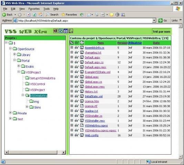Click glasses view icon for InitialState.xml
Viewport: 184px width, 165px height.
click(x=76, y=96)
